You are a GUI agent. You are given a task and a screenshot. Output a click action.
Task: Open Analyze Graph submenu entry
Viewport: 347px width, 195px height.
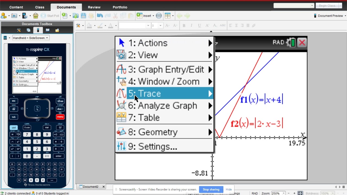[x=165, y=105]
